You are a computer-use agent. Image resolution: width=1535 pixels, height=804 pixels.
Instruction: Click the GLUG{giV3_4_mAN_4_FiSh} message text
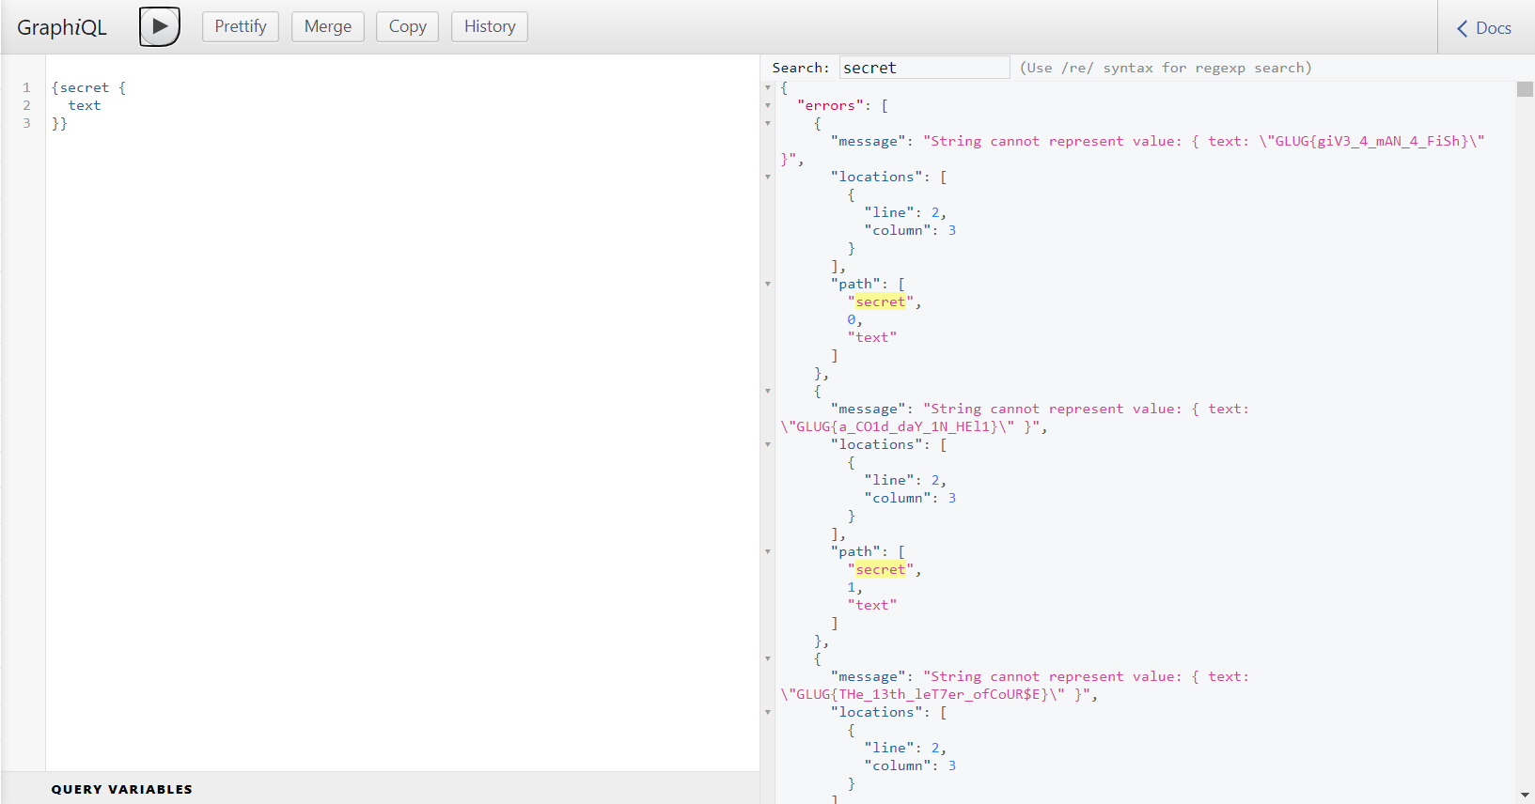pos(1371,141)
